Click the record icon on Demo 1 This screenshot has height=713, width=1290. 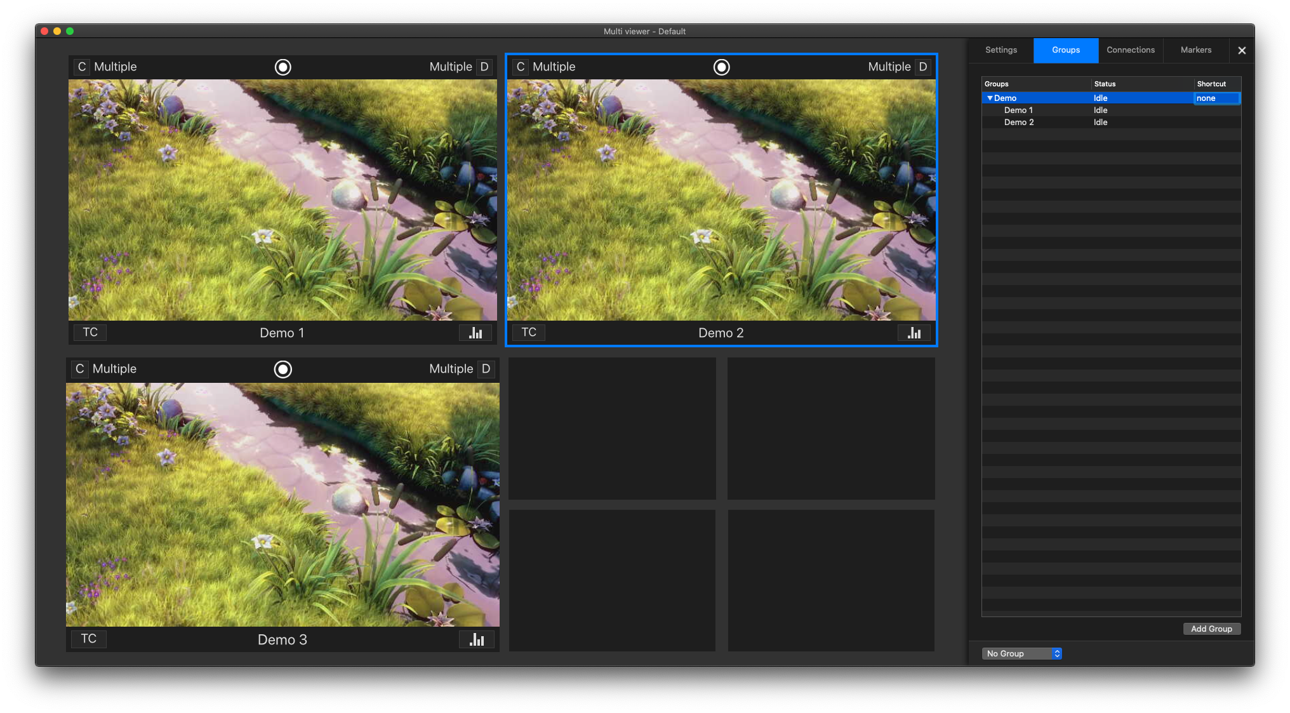pyautogui.click(x=283, y=67)
